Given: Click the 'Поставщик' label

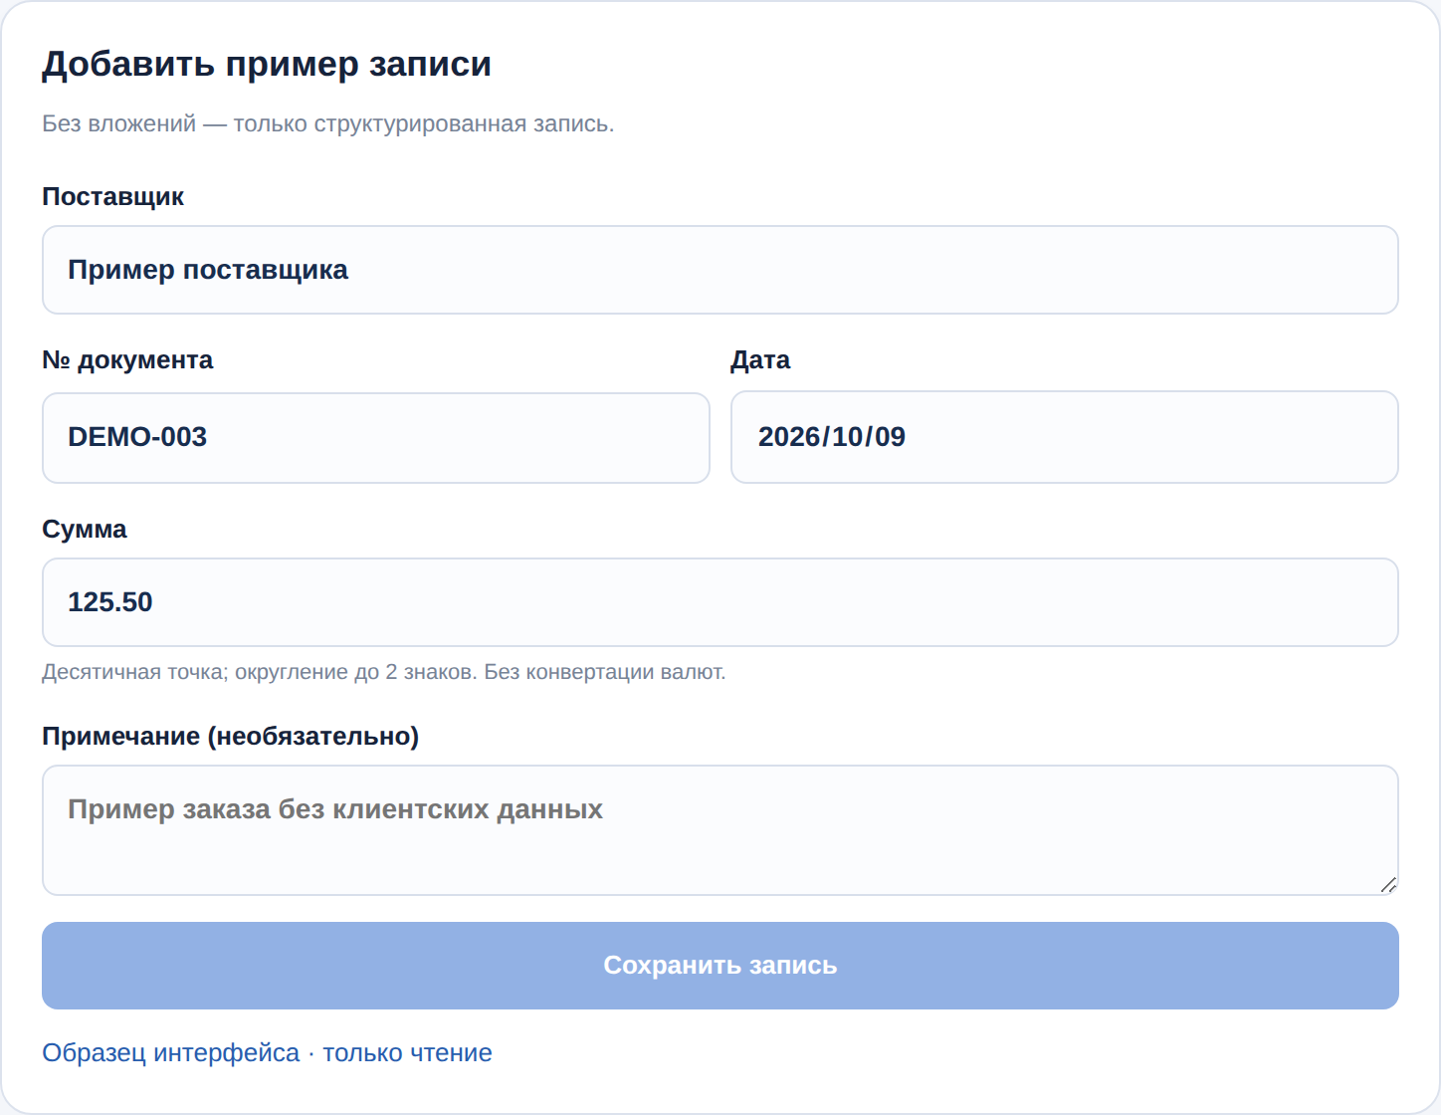Looking at the screenshot, I should click(112, 197).
